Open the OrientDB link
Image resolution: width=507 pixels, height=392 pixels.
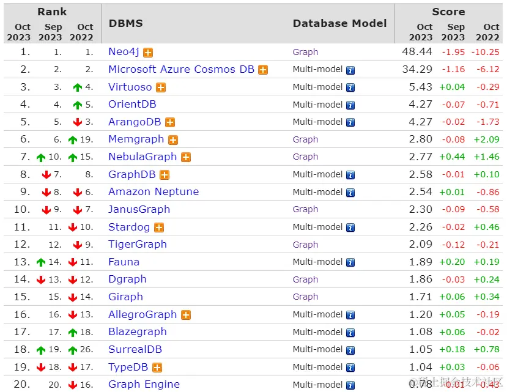(x=132, y=104)
